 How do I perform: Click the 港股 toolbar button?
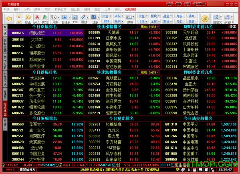[179, 16]
